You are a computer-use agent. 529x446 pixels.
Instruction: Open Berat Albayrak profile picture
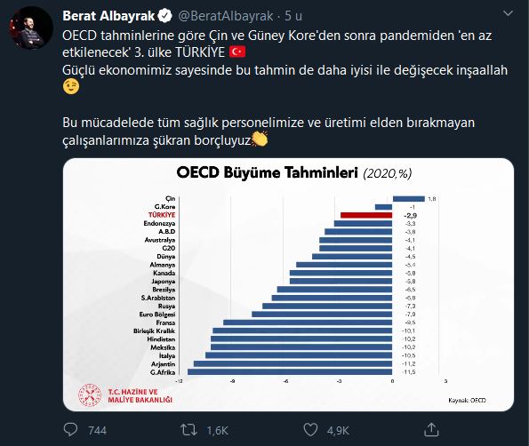pos(31,28)
